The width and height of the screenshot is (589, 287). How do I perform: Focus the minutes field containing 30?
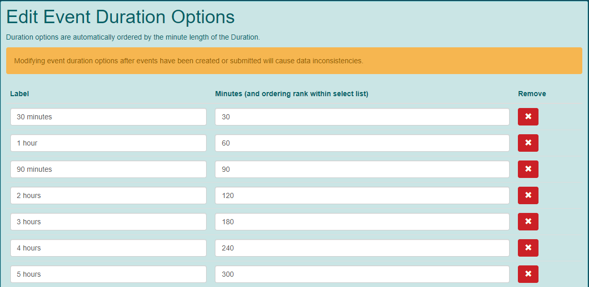[362, 117]
